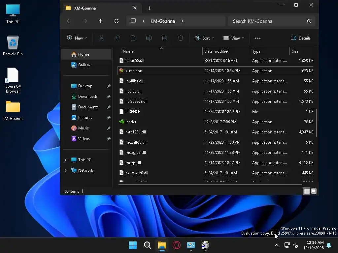Open Documents in quick access
Image resolution: width=338 pixels, height=253 pixels.
86,107
